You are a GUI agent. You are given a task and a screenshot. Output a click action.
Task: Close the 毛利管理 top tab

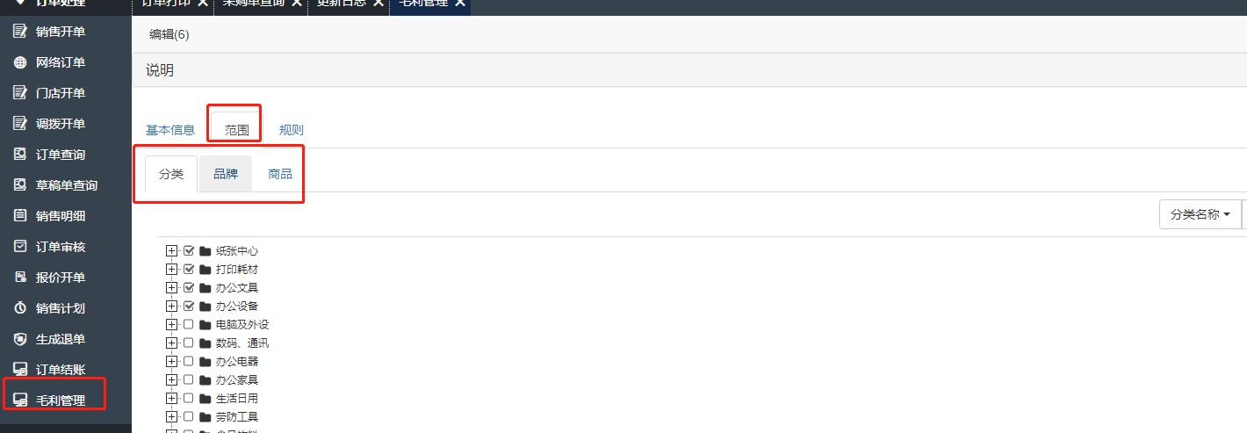click(459, 3)
